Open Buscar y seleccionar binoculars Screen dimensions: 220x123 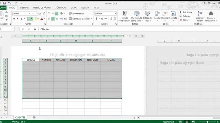tap(211, 16)
